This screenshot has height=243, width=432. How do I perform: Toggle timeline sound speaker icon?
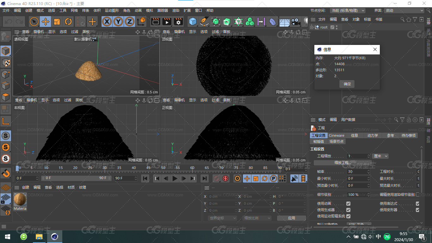[x=294, y=178]
